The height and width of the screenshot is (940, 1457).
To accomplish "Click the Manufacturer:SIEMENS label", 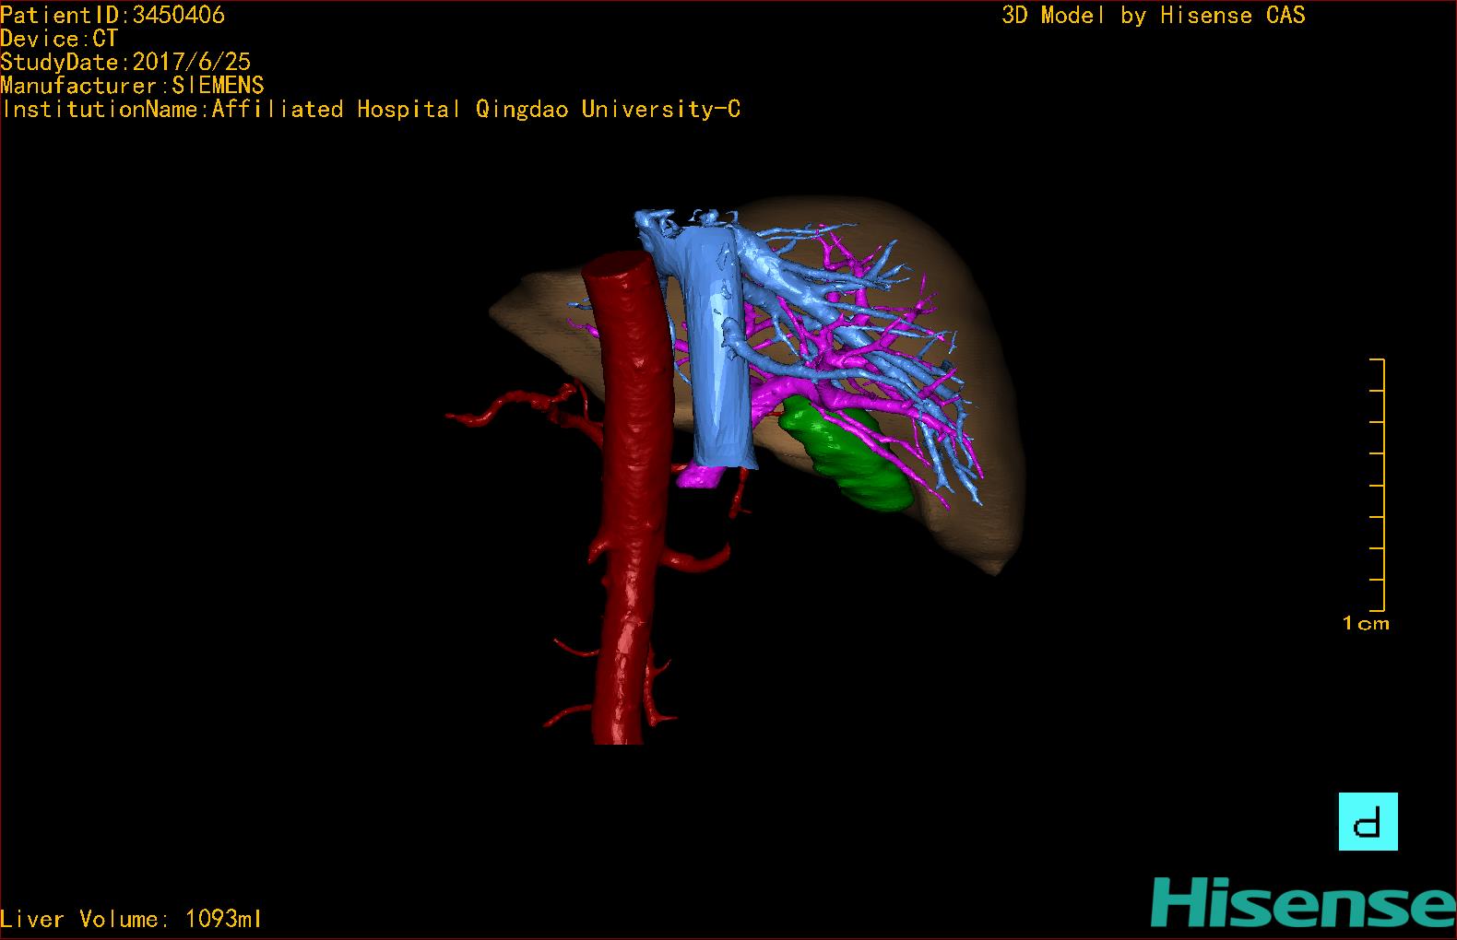I will (133, 86).
